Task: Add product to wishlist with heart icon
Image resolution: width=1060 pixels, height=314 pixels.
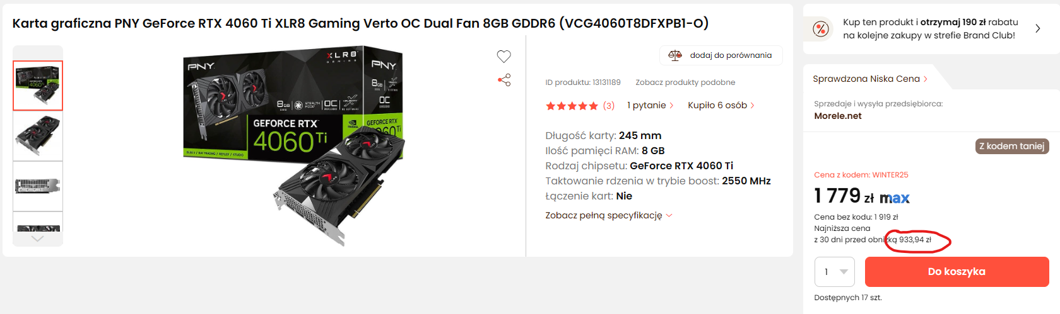Action: [x=503, y=57]
